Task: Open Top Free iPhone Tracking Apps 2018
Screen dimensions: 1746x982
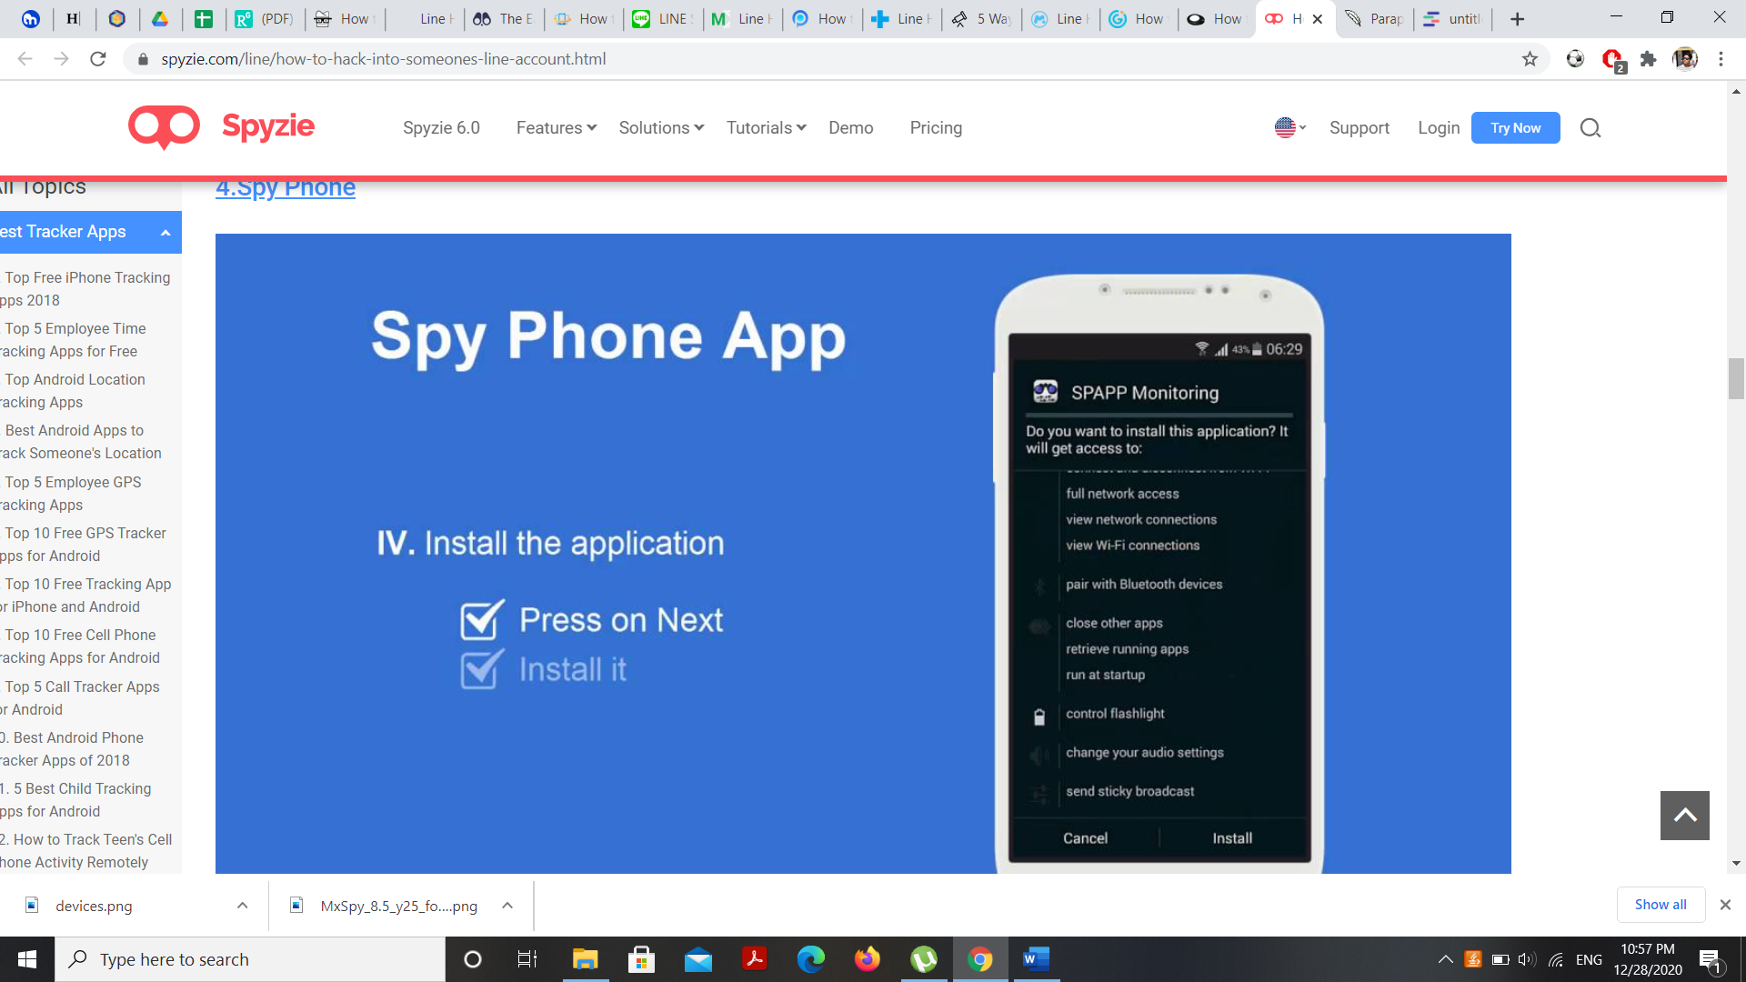Action: click(84, 289)
